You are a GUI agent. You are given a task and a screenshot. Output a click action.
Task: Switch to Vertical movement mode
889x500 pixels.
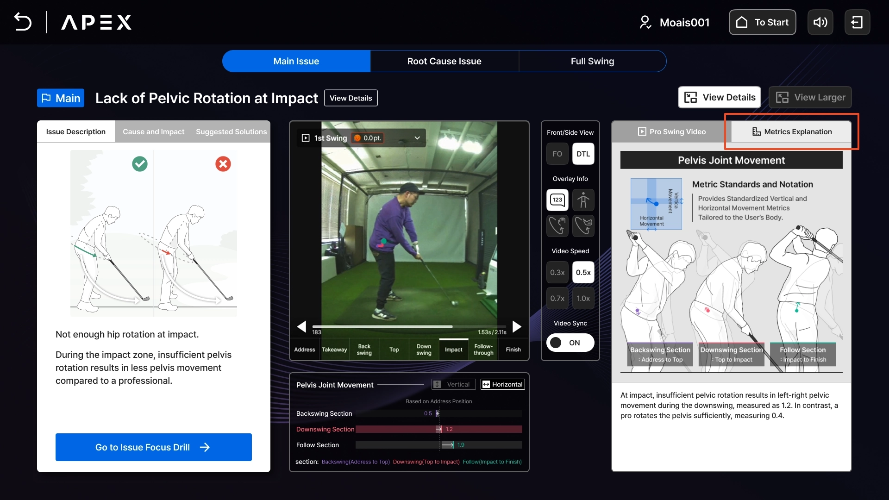(453, 384)
